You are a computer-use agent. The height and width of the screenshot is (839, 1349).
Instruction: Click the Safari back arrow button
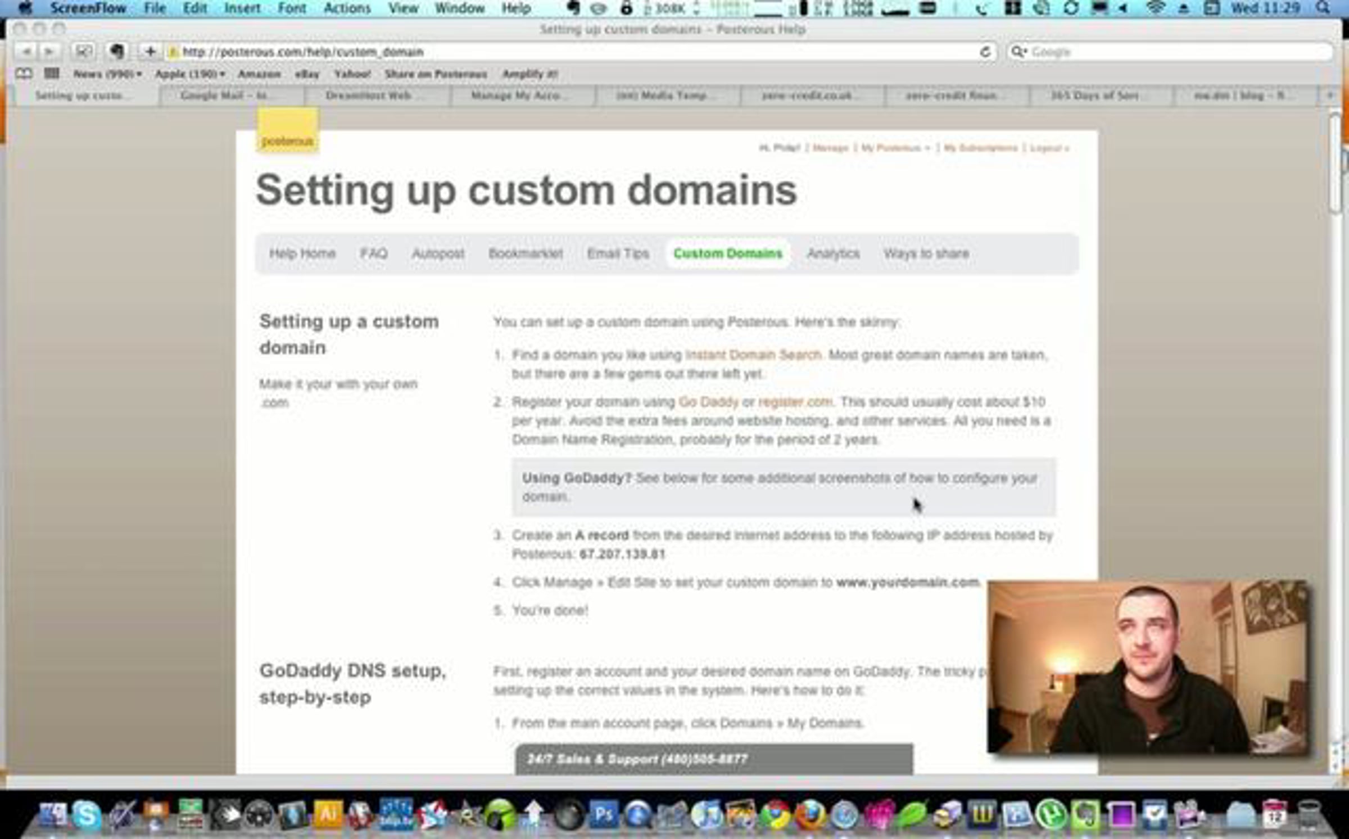click(x=26, y=52)
